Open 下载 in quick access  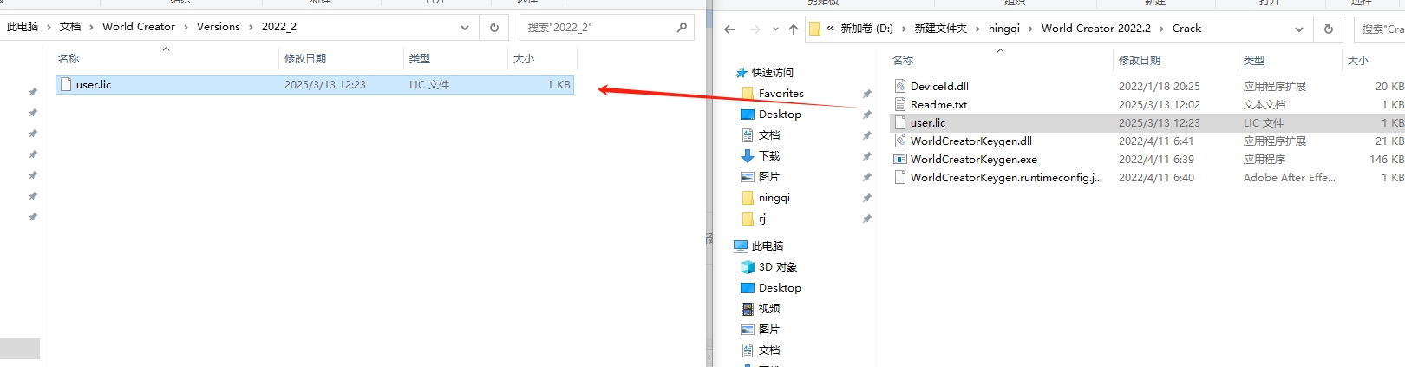click(x=768, y=156)
